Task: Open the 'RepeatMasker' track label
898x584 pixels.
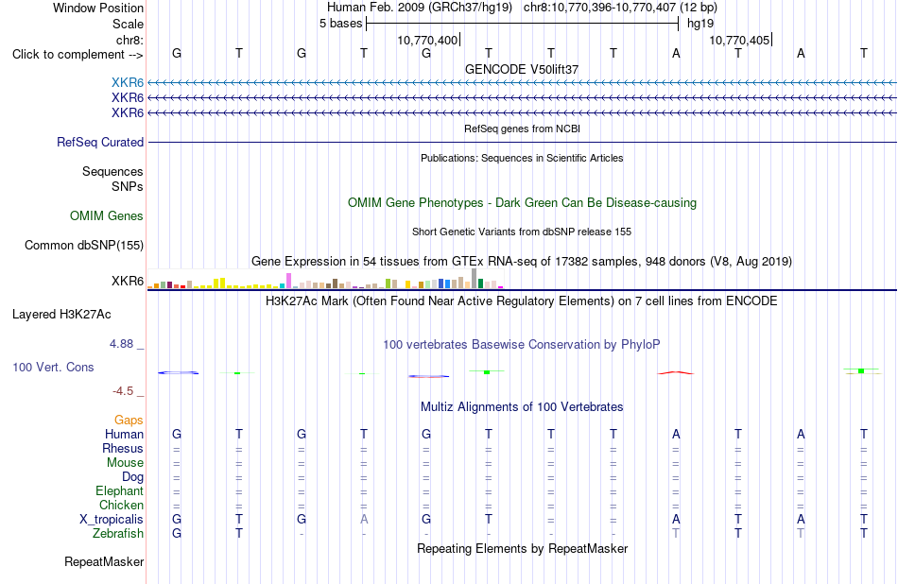Action: (104, 561)
